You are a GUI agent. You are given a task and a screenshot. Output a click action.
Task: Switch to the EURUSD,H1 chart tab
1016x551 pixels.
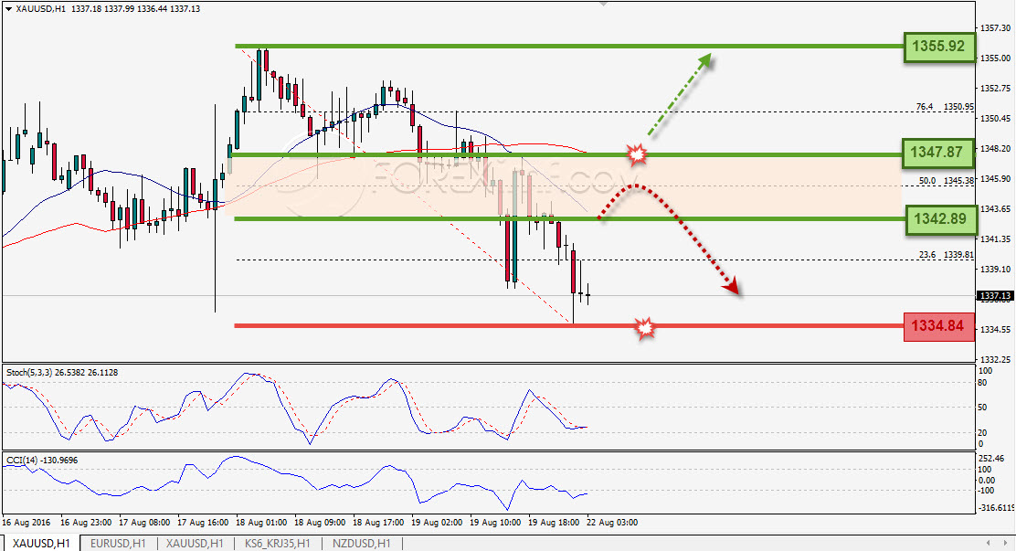118,543
